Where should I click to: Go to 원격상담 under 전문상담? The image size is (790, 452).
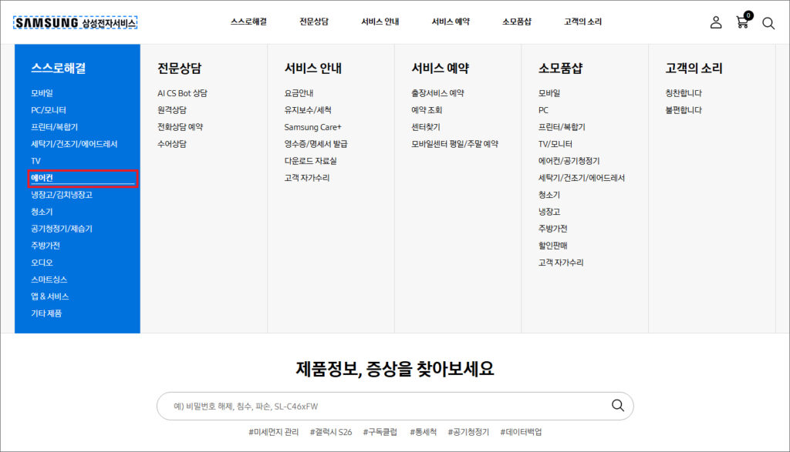pos(172,111)
